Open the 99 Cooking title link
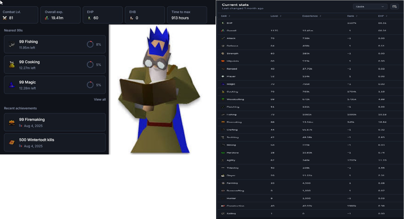This screenshot has height=219, width=404. coord(29,62)
